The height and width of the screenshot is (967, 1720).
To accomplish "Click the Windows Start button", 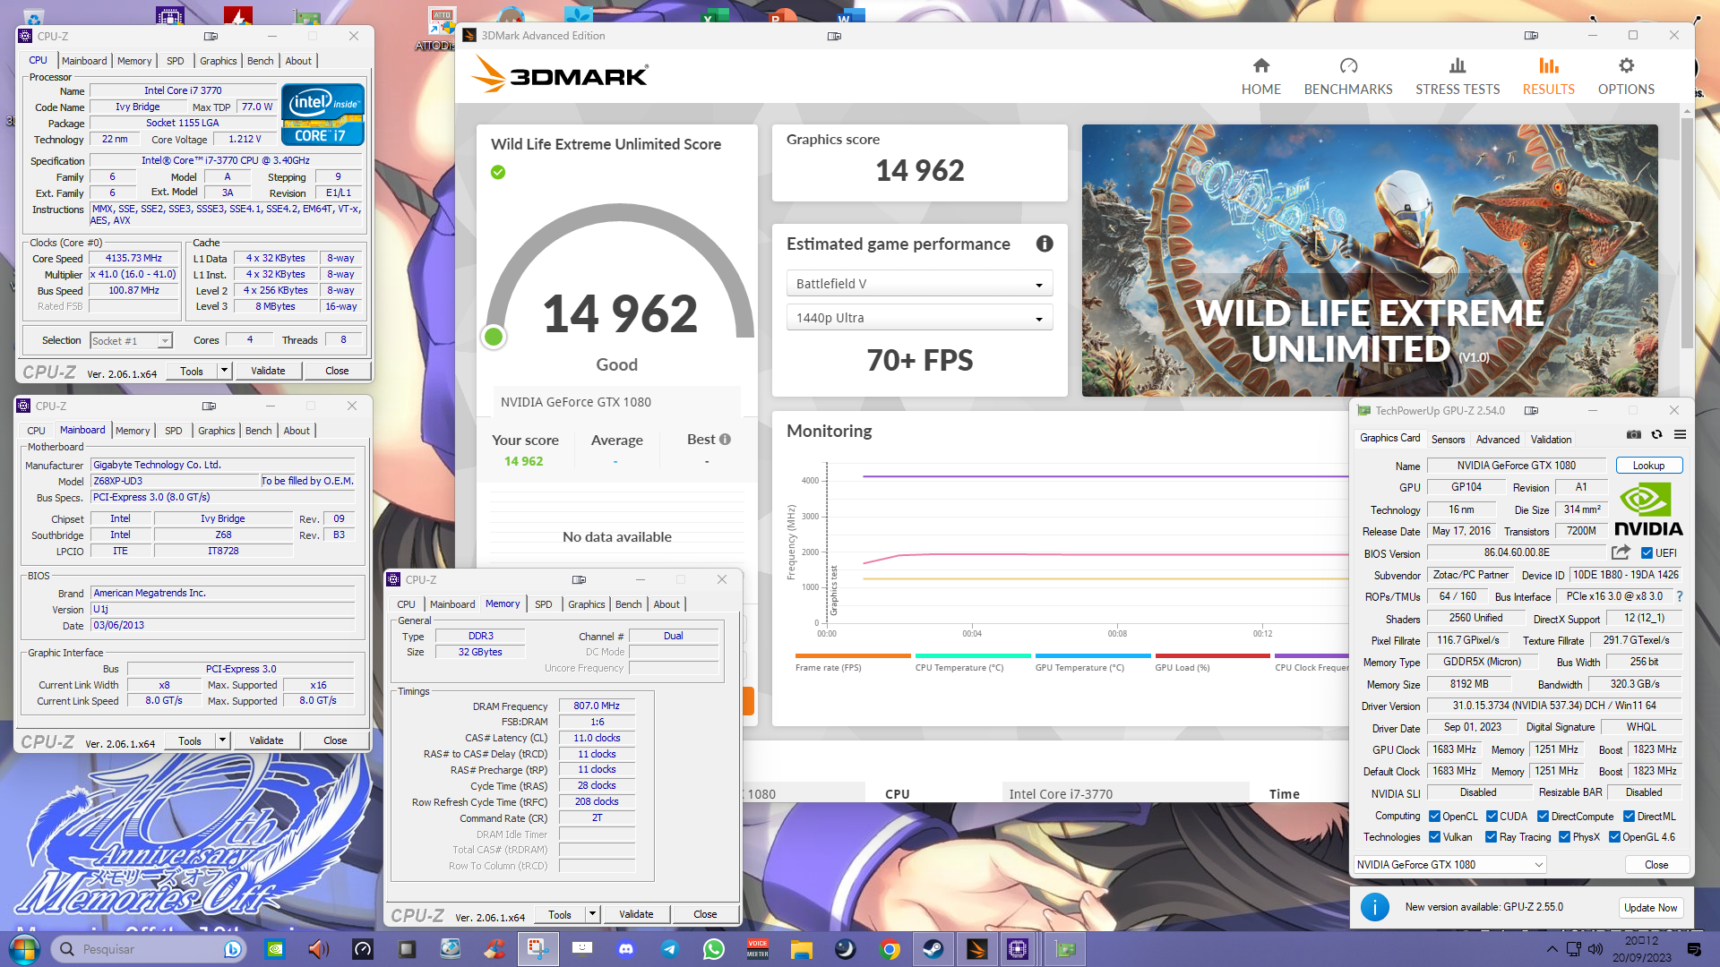I will pos(24,949).
